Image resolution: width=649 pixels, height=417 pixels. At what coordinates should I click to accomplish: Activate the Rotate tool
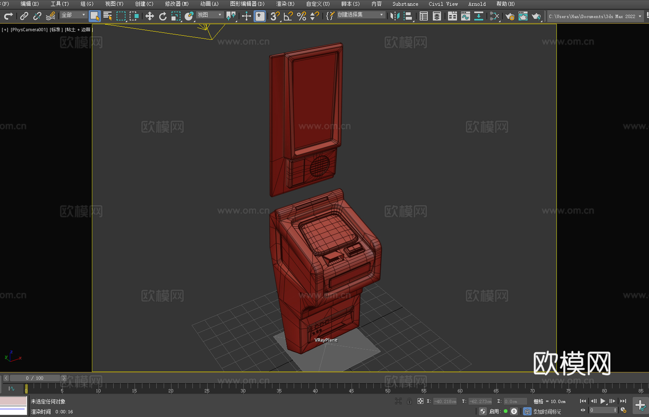tap(163, 16)
